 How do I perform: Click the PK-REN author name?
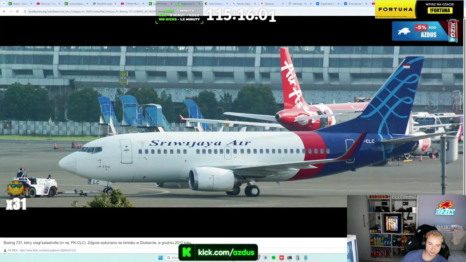(x=13, y=250)
